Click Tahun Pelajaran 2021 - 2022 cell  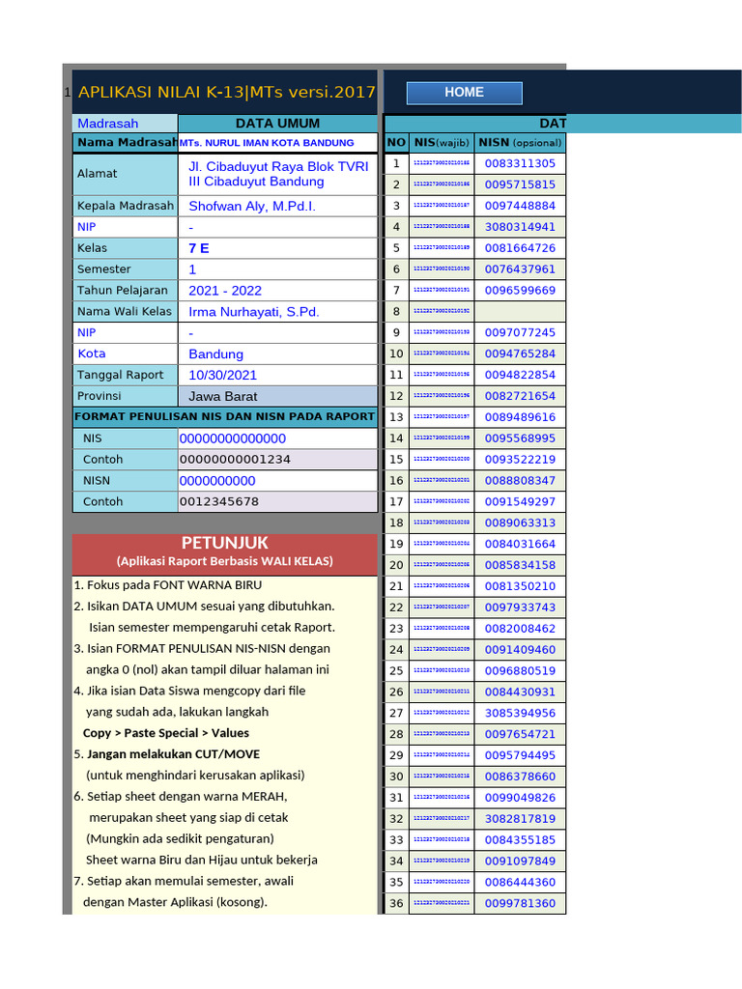coord(277,291)
